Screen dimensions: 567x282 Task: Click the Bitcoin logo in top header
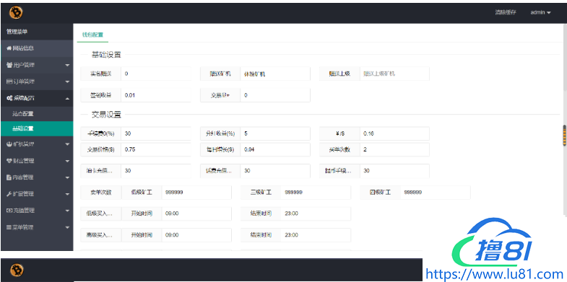17,13
